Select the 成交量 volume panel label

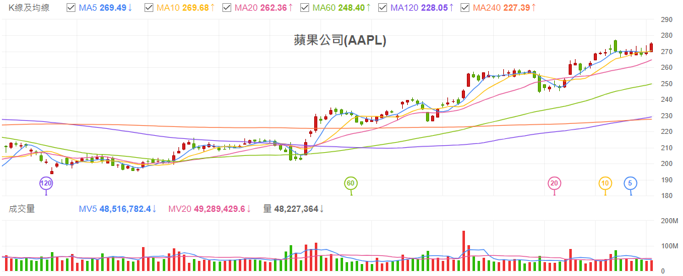pyautogui.click(x=21, y=209)
